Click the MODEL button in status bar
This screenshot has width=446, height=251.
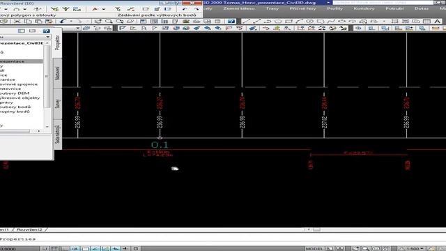click(314, 249)
